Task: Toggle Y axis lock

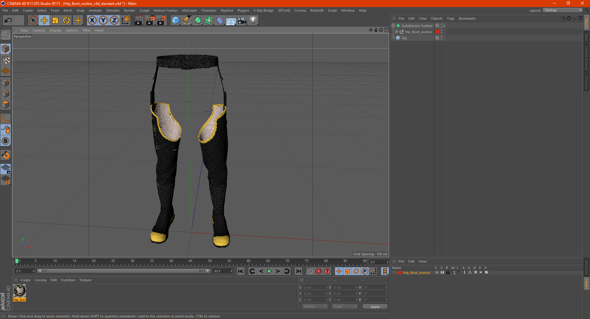Action: [x=103, y=21]
